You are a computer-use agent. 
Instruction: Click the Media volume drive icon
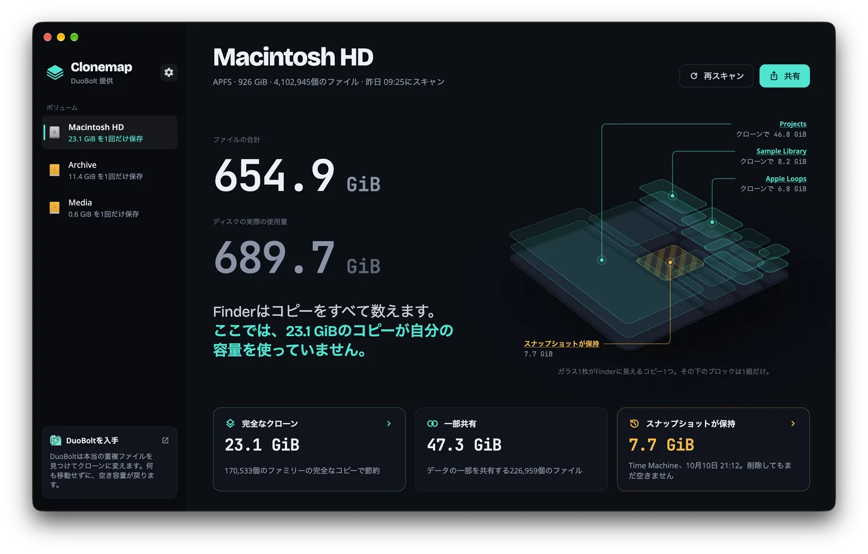coord(55,207)
